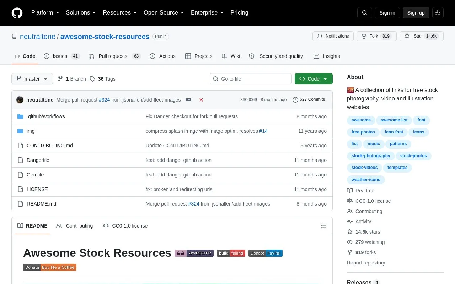455x284 pixels.
Task: Click the Donate Buy Me a Coffee badge
Action: coord(50,267)
